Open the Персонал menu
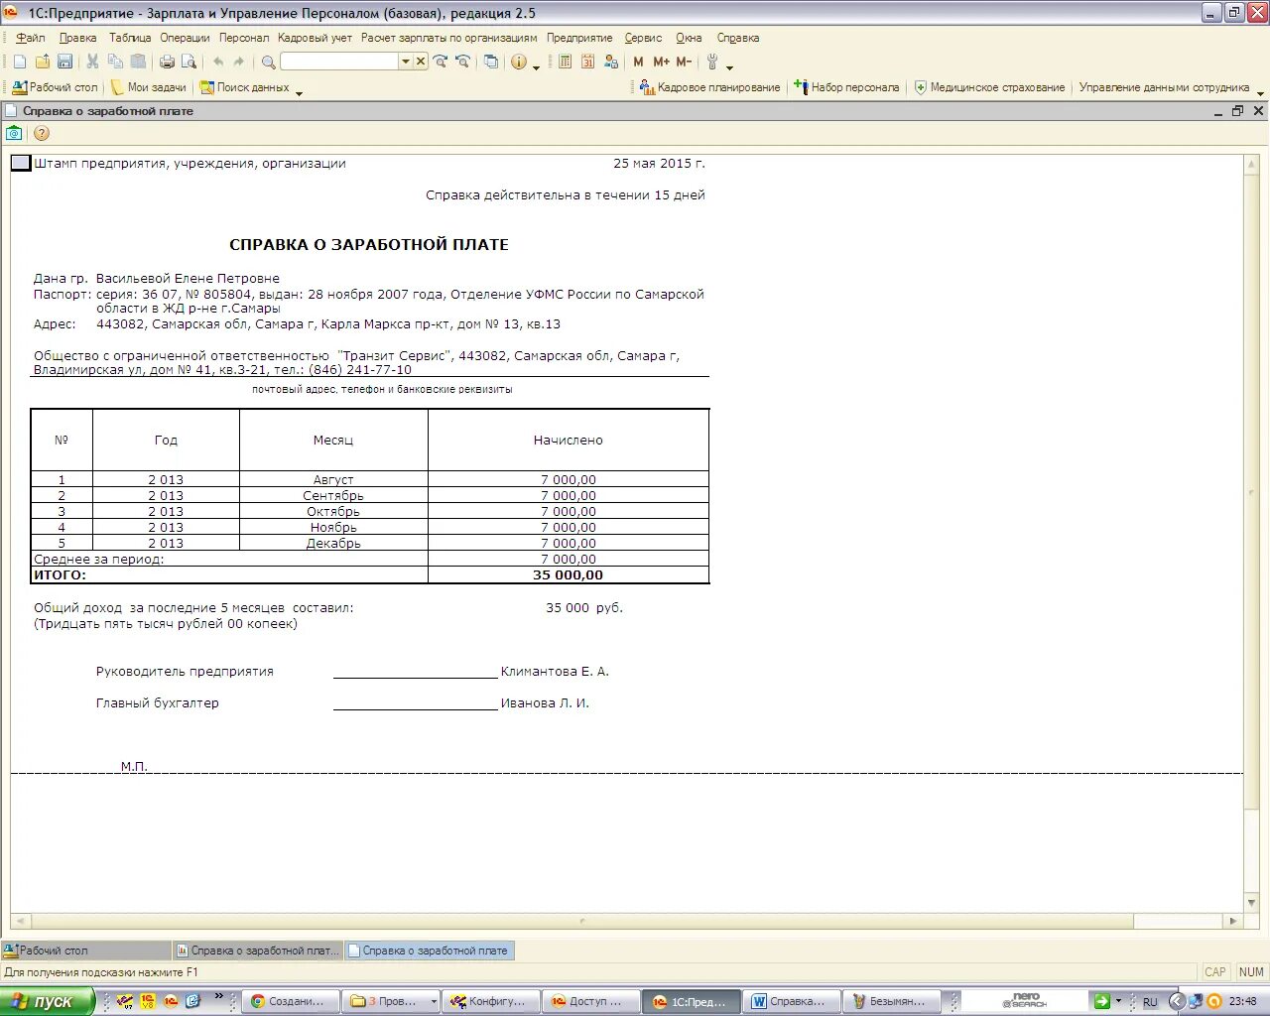 244,38
